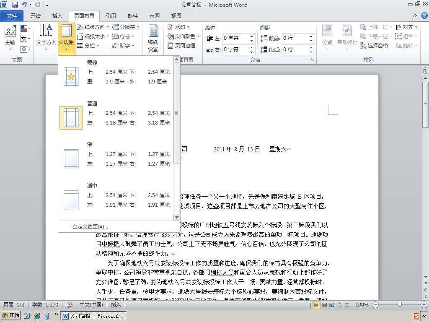
Task: Switch to outline view icon
Action: [x=339, y=305]
